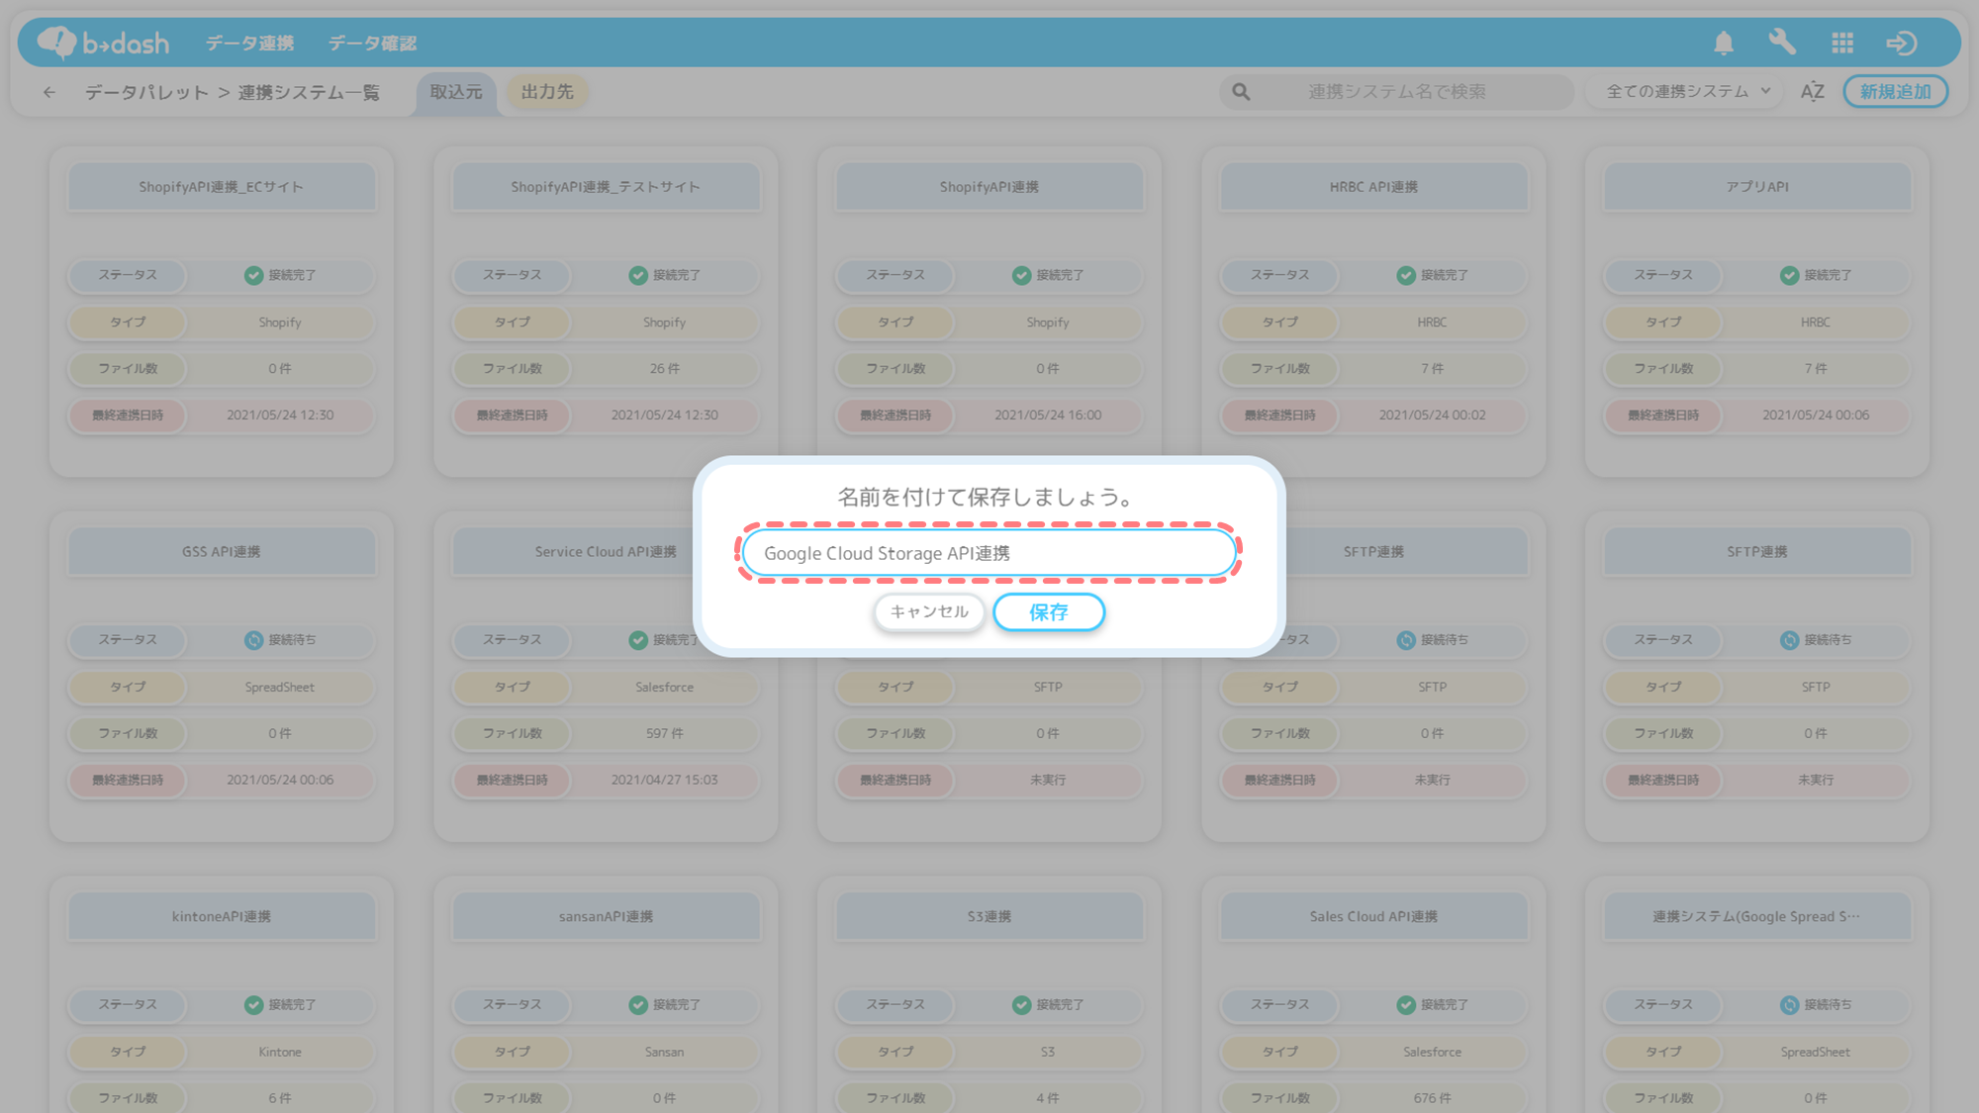Click connection status icon on アプリAPI card
This screenshot has width=1979, height=1113.
coord(1790,275)
